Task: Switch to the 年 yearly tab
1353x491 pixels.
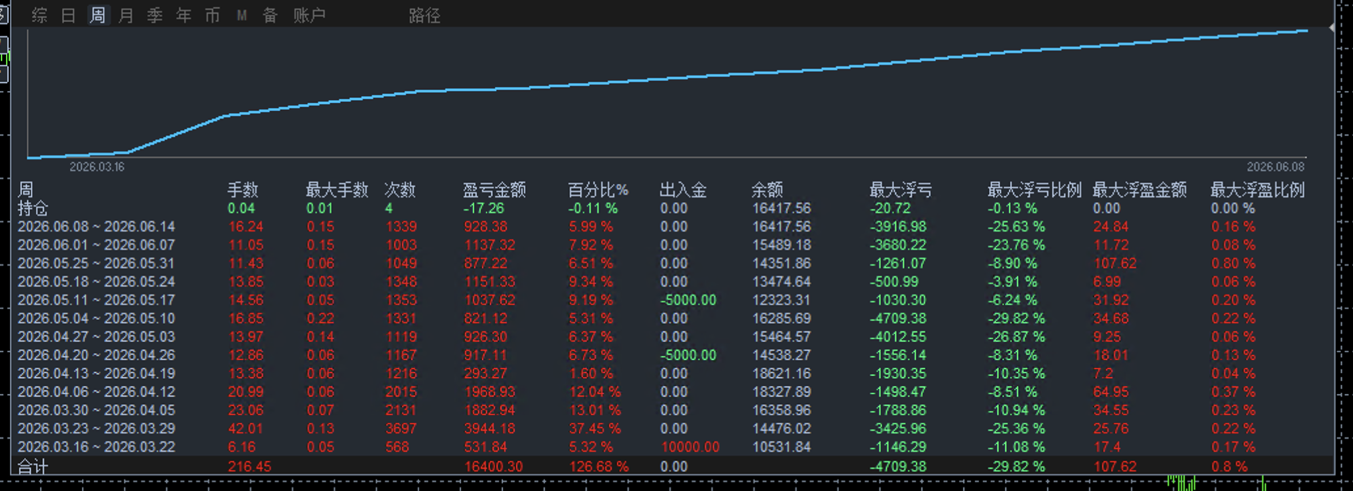Action: 183,15
